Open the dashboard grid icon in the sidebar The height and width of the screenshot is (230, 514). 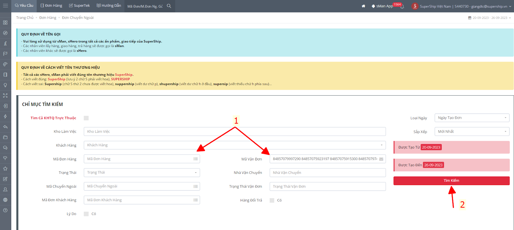tap(5, 22)
